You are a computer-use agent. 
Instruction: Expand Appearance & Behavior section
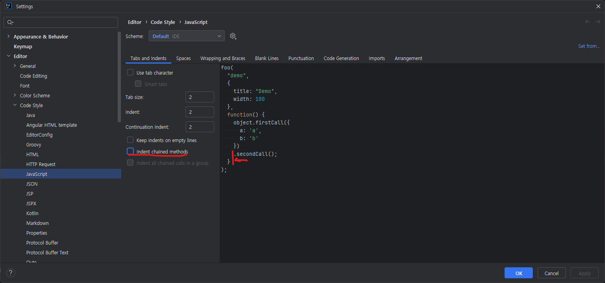9,37
